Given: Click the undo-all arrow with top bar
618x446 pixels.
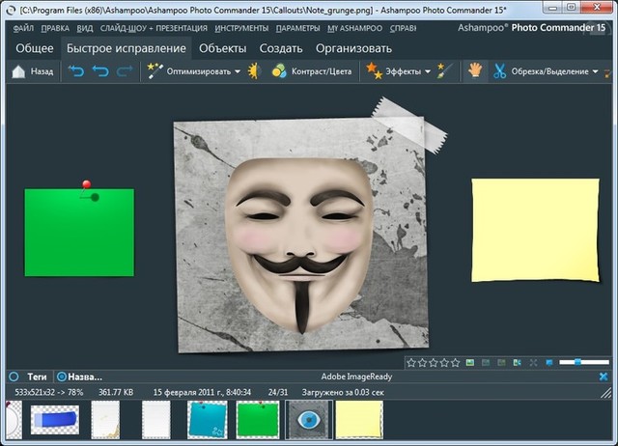Looking at the screenshot, I should [76, 71].
